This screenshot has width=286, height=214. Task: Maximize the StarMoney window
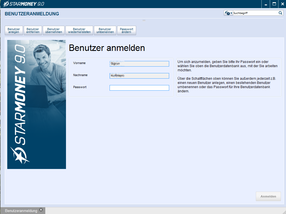point(274,4)
